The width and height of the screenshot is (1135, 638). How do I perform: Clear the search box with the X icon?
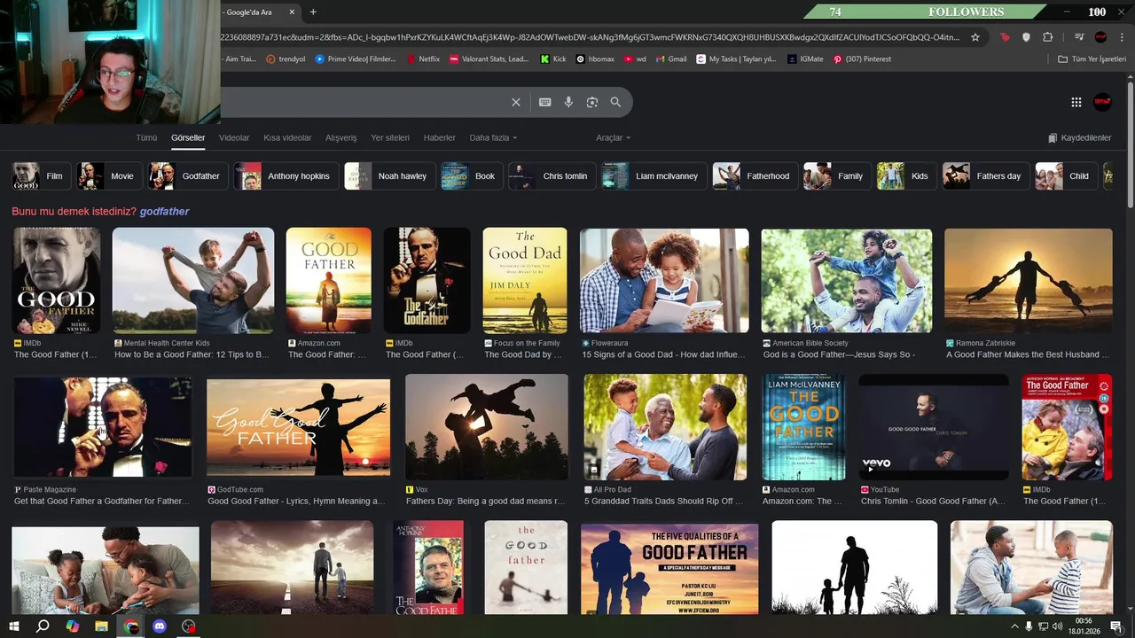click(515, 102)
